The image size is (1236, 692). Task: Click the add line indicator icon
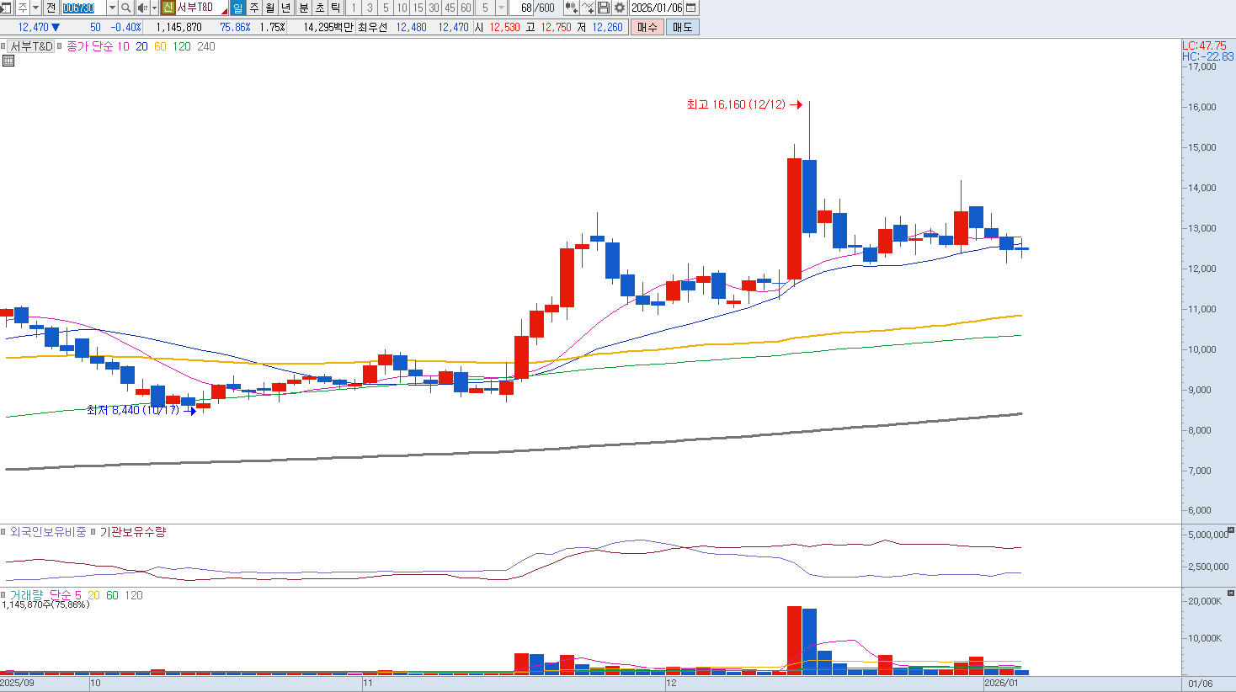point(588,8)
